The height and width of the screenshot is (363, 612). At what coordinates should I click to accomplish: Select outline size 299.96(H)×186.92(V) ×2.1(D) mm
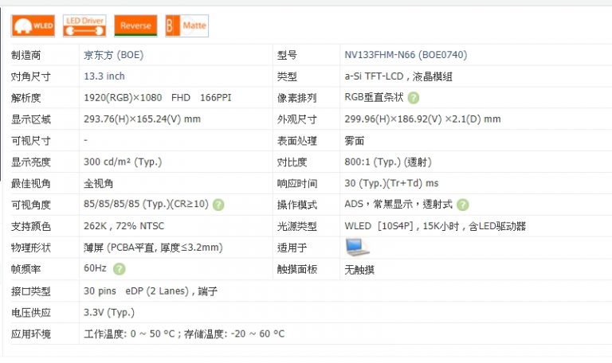(x=422, y=119)
